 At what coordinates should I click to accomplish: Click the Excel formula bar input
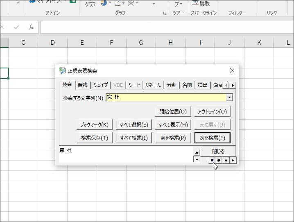(x=167, y=27)
